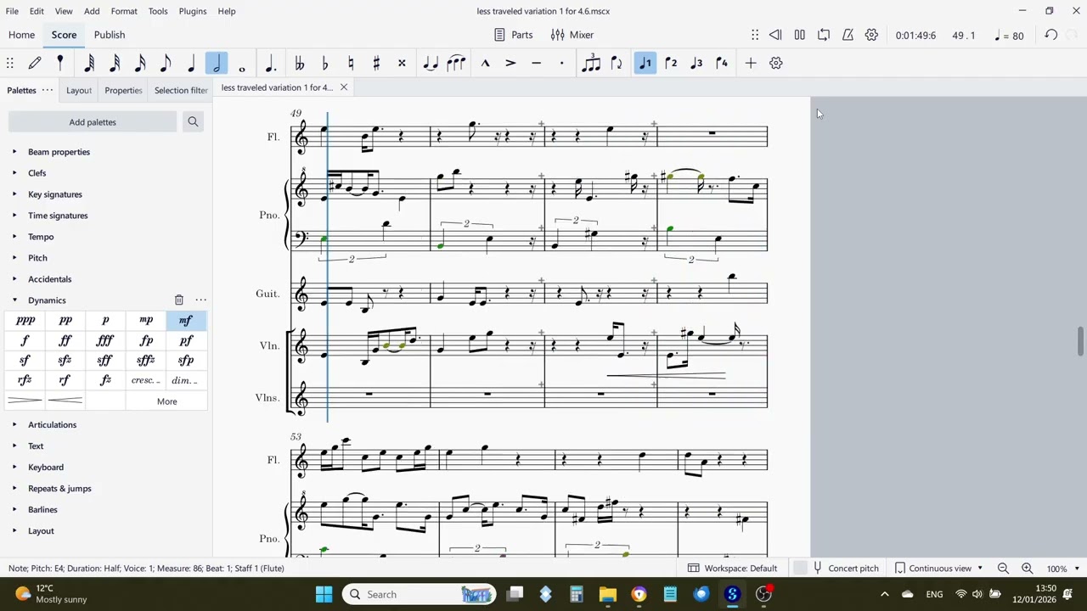Apply double sharp accidental
This screenshot has height=611, width=1087.
pos(402,63)
